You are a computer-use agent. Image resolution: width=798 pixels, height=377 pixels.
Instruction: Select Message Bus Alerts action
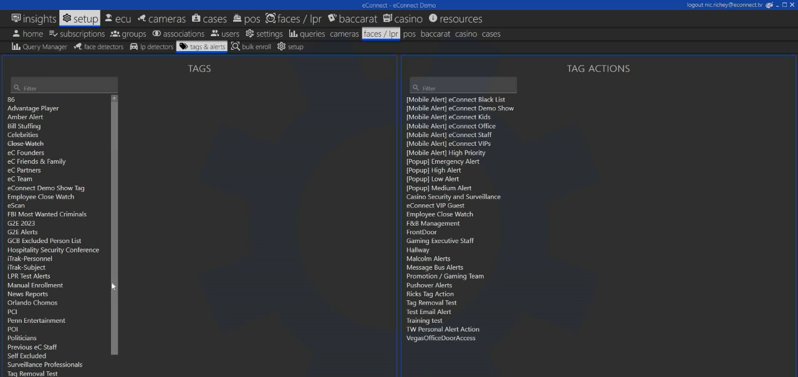pyautogui.click(x=435, y=268)
